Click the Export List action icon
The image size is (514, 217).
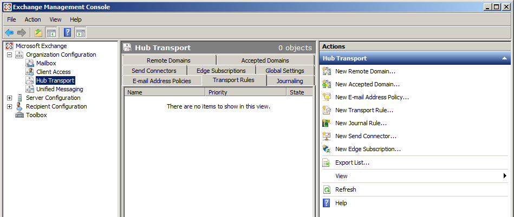[327, 162]
